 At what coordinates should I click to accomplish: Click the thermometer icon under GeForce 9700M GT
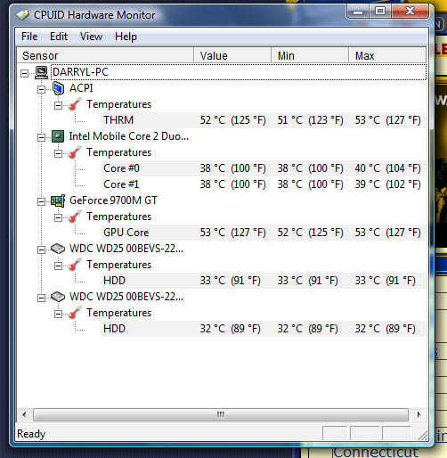coord(75,217)
